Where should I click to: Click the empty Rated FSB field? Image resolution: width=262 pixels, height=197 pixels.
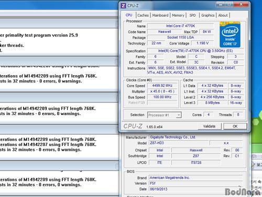(x=162, y=102)
